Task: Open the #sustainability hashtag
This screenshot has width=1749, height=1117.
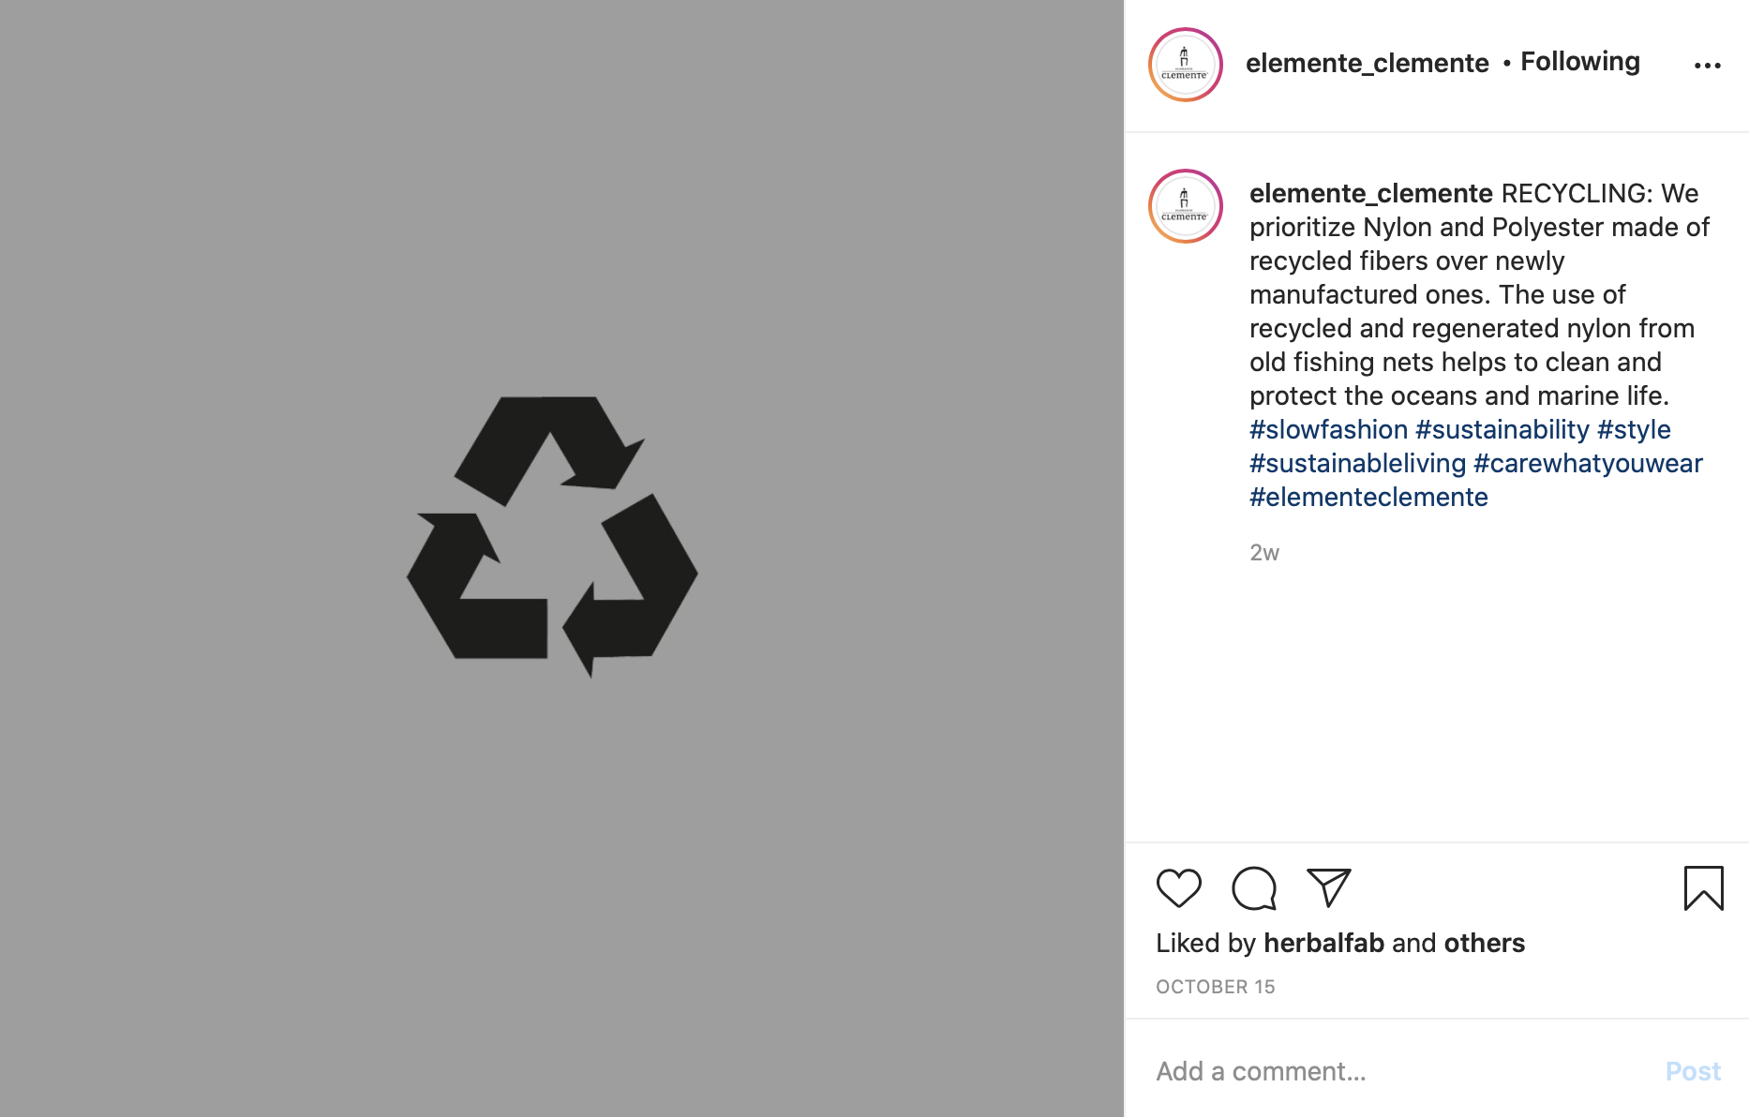Action: (1502, 429)
